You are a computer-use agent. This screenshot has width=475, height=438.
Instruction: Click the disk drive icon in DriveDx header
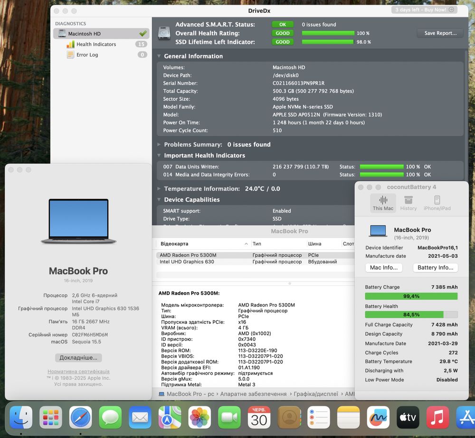coord(164,33)
